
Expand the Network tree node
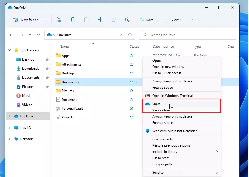(9, 139)
